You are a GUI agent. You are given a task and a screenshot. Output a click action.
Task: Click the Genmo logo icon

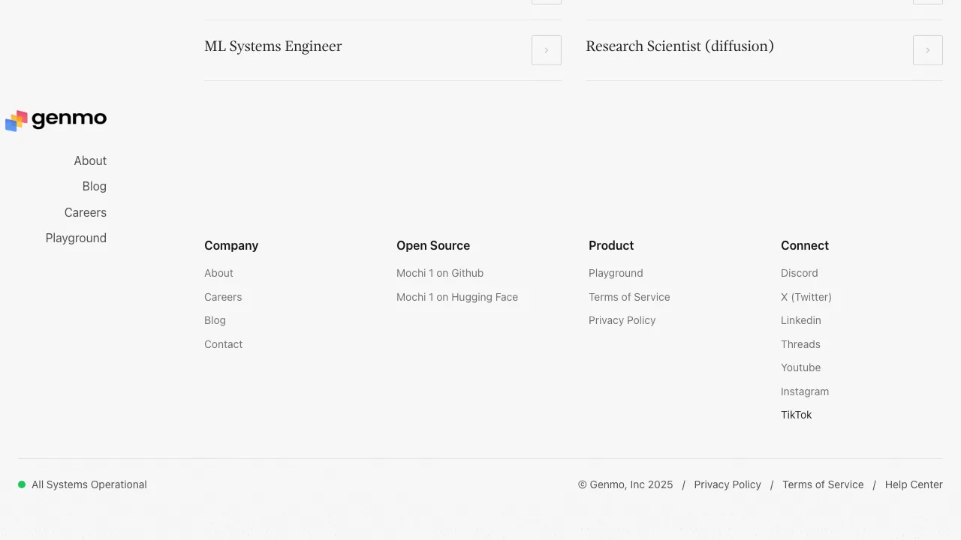click(17, 120)
